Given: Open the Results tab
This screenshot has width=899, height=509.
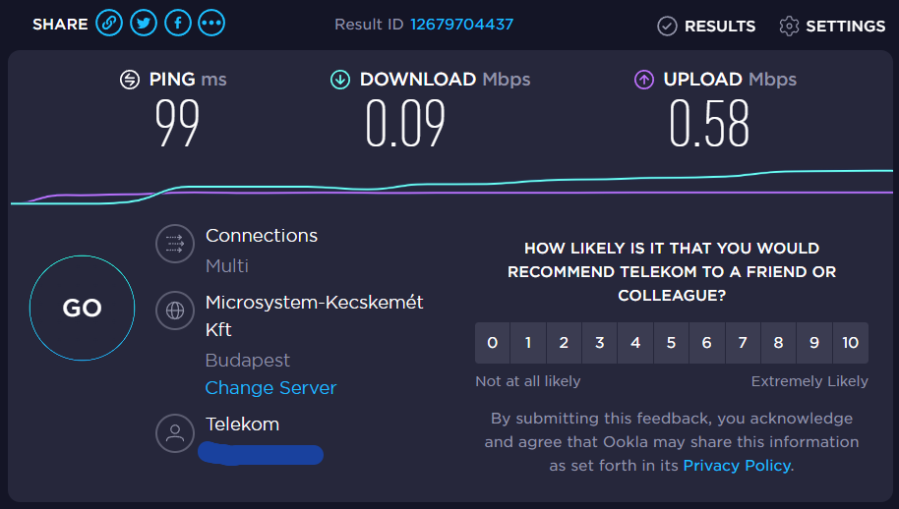Looking at the screenshot, I should click(708, 26).
